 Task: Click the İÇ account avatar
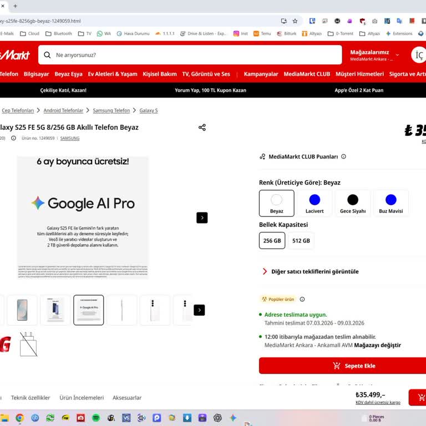click(x=419, y=55)
